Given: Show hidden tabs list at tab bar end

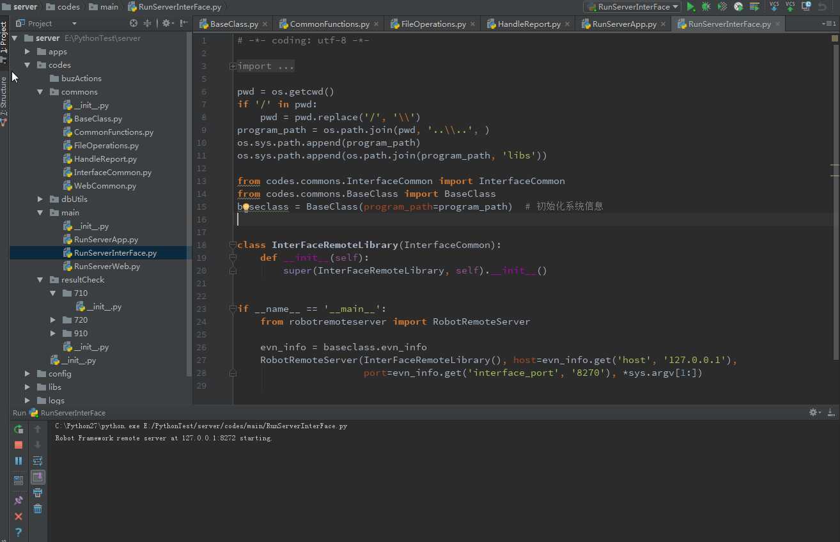Looking at the screenshot, I should tap(828, 24).
